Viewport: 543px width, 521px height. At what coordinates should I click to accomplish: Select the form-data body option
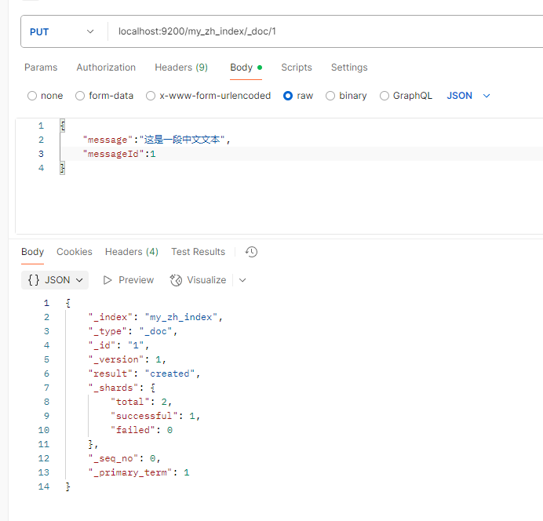[x=80, y=96]
